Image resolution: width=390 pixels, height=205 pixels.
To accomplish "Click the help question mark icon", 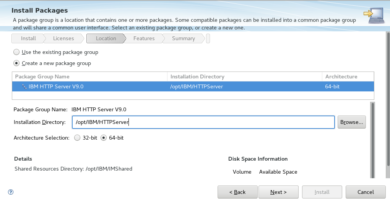I will click(x=11, y=192).
